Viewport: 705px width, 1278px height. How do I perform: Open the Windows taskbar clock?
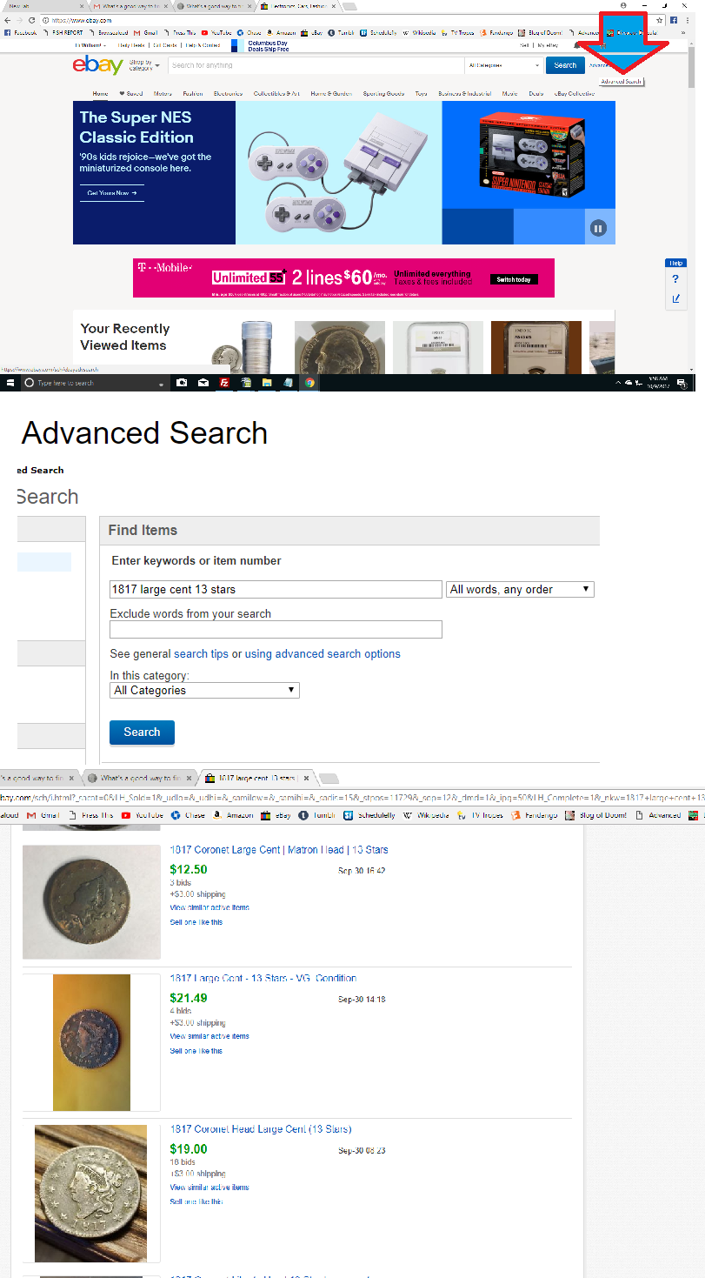[656, 382]
